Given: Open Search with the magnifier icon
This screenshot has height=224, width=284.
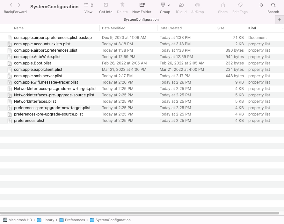Looking at the screenshot, I should 273,5.
